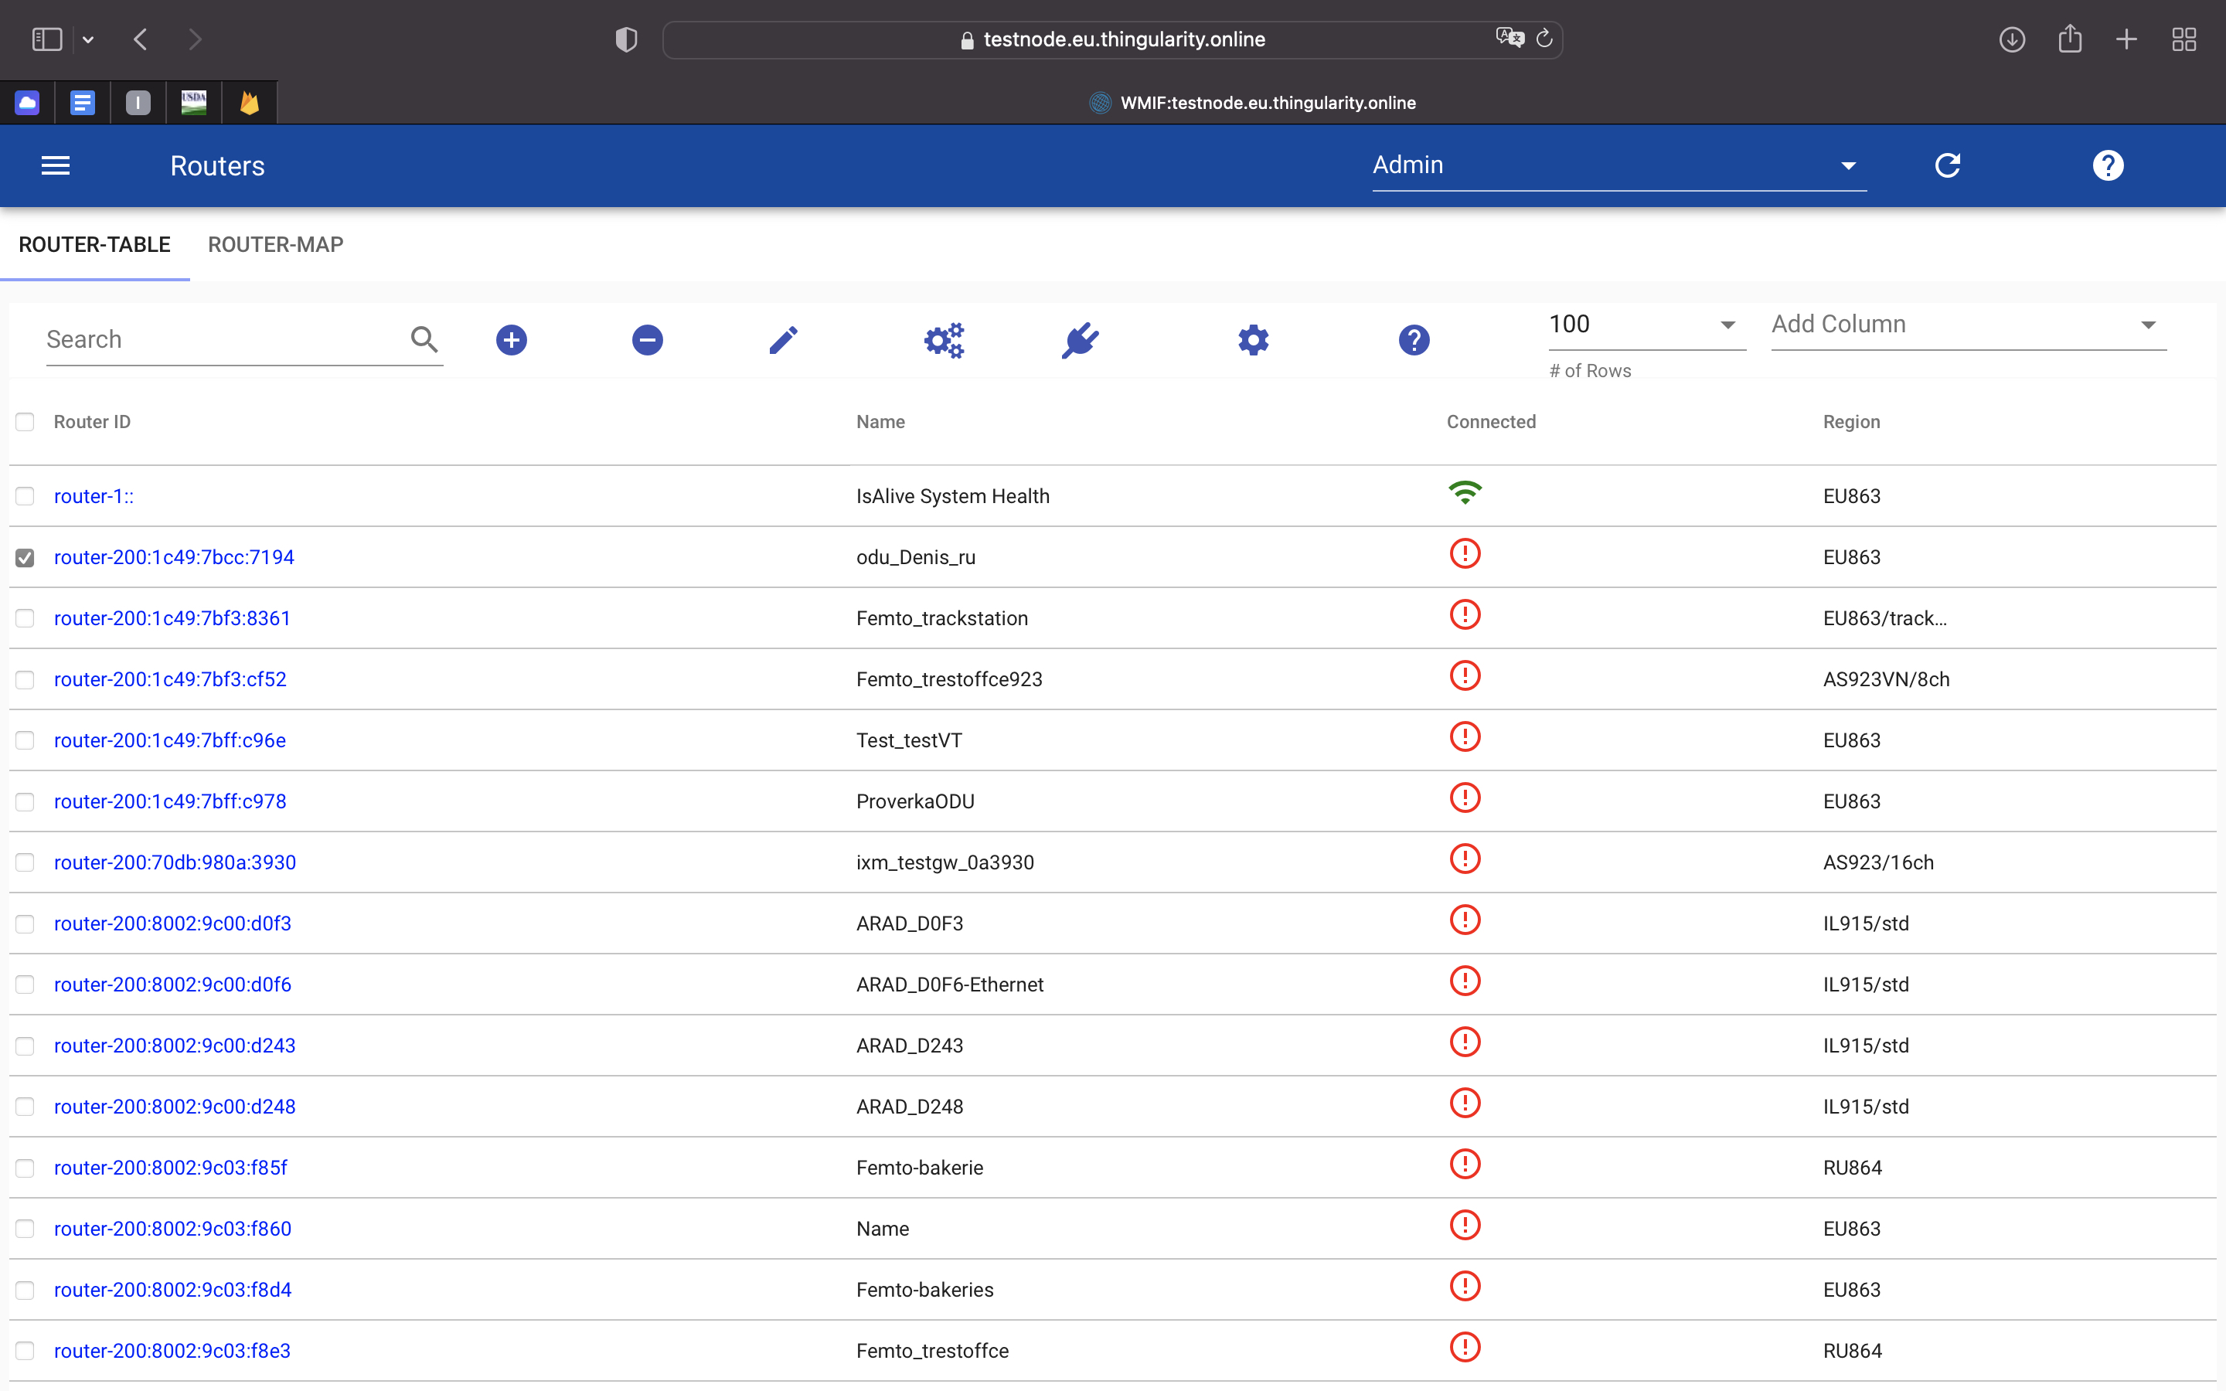Click the multiple gears configuration icon

click(944, 340)
